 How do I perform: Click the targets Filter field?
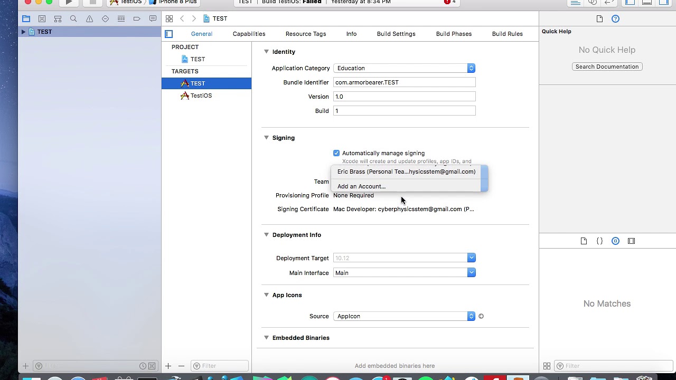220,366
